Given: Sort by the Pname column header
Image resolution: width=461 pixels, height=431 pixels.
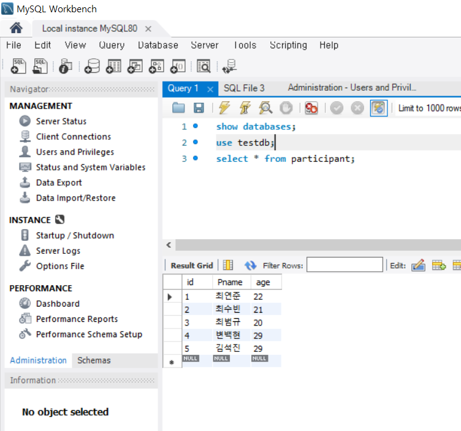Looking at the screenshot, I should pos(231,282).
